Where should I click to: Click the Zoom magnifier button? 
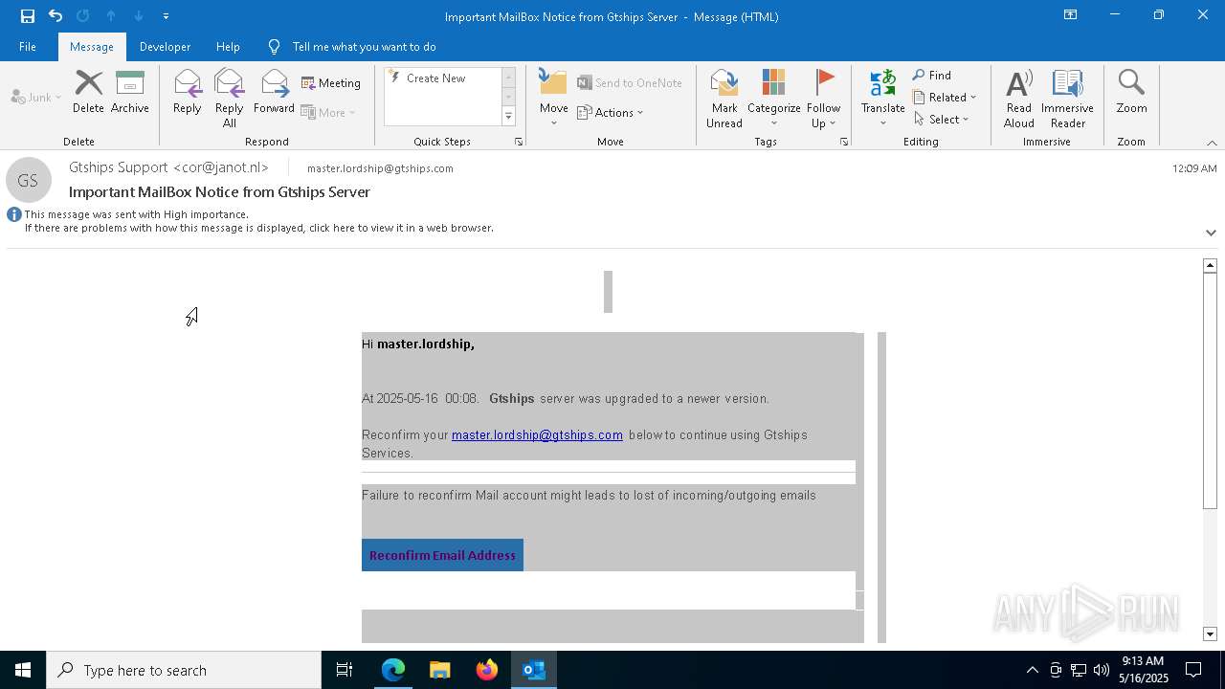pos(1131,92)
